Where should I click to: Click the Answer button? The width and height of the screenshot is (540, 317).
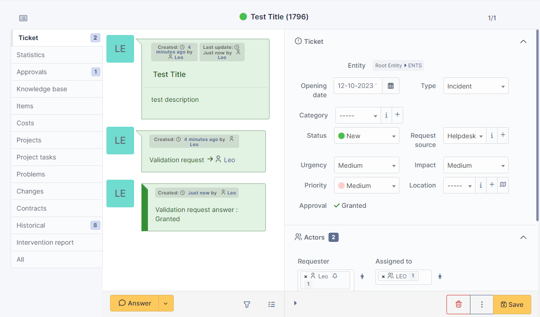click(x=135, y=303)
